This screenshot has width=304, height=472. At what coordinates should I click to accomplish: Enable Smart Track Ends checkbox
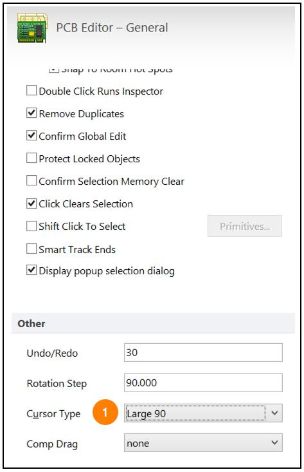pyautogui.click(x=31, y=249)
